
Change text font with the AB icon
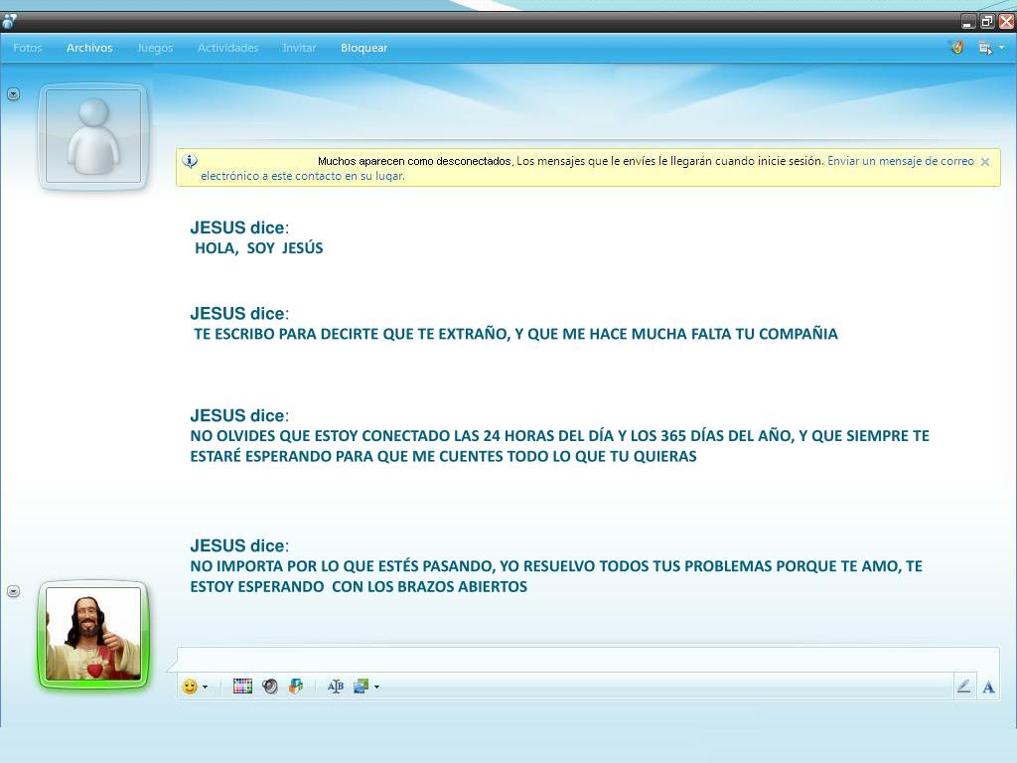point(336,687)
